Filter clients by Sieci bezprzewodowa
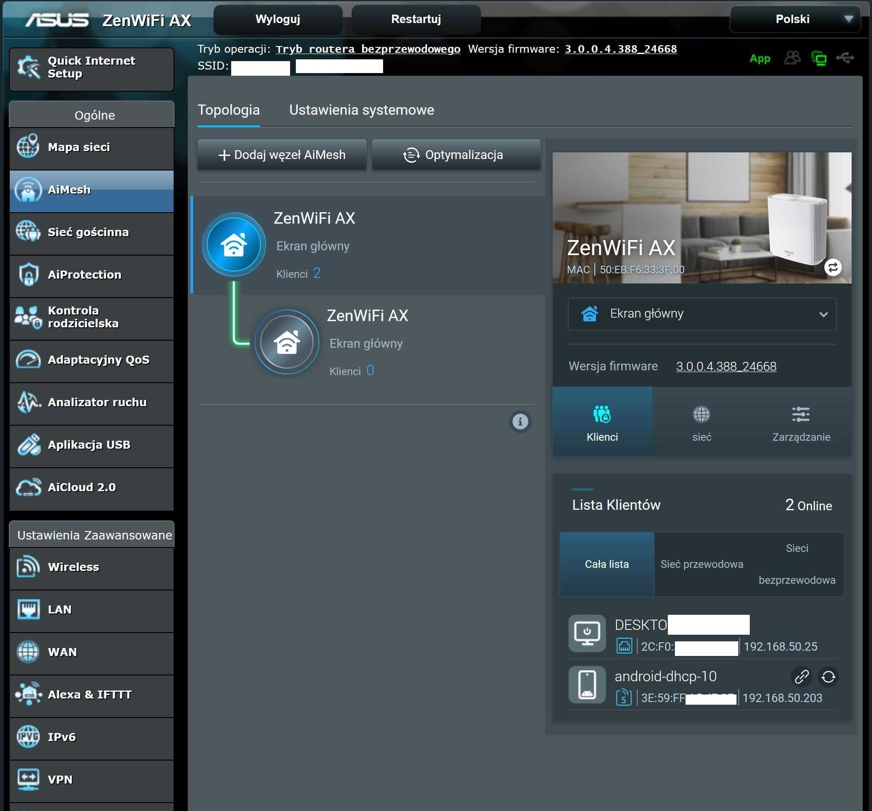Image resolution: width=872 pixels, height=811 pixels. pos(797,564)
